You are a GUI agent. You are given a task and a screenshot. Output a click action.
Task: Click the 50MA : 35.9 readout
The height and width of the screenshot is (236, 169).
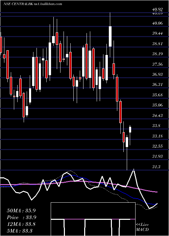tap(22, 211)
